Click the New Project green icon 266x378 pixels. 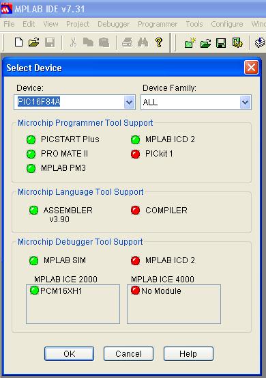[190, 43]
